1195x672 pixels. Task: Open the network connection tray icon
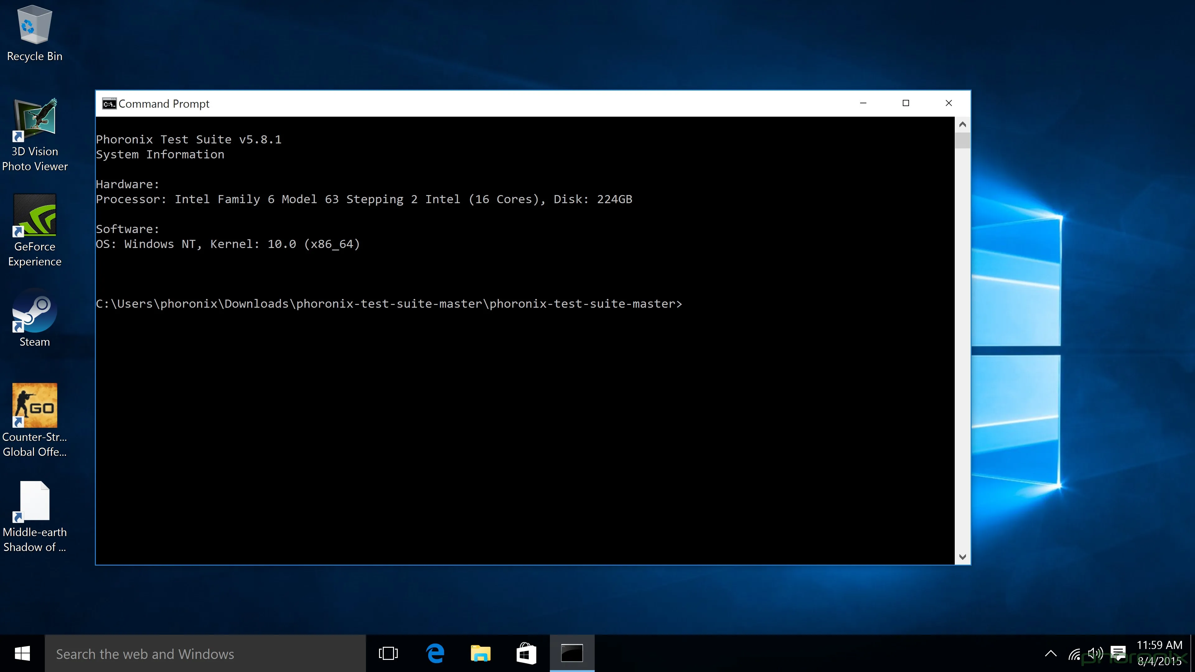[1074, 654]
